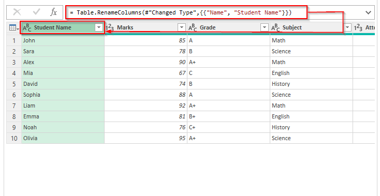Select Marks cell with value 78
380x196 pixels.
coord(145,51)
